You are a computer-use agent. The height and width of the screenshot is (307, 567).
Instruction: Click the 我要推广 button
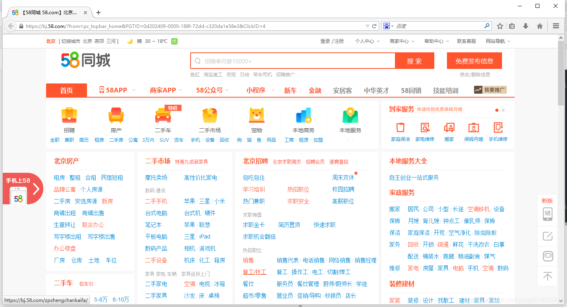(490, 90)
